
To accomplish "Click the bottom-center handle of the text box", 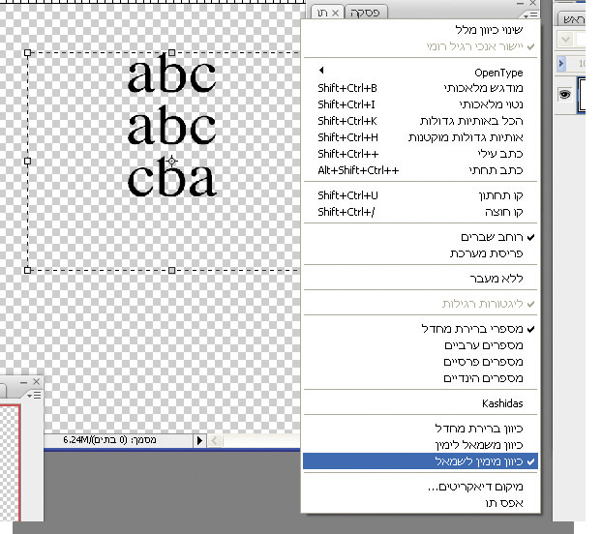I will 171,270.
